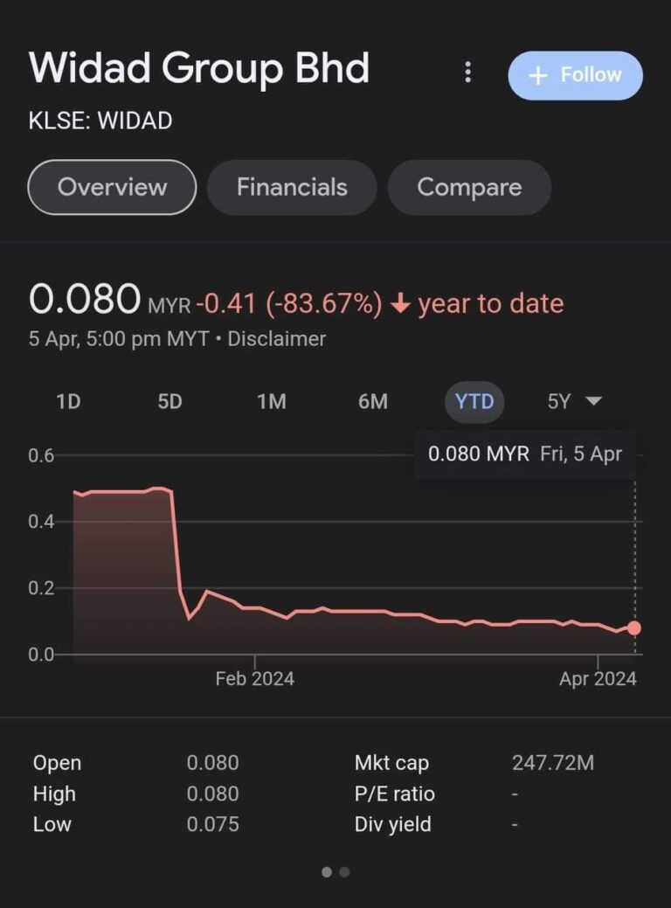The width and height of the screenshot is (671, 908).
Task: Expand the 5Y range dropdown arrow
Action: [593, 401]
